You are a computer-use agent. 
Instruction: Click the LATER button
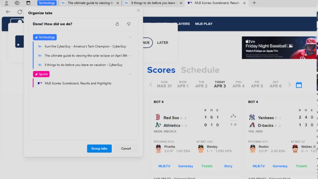pyautogui.click(x=163, y=43)
